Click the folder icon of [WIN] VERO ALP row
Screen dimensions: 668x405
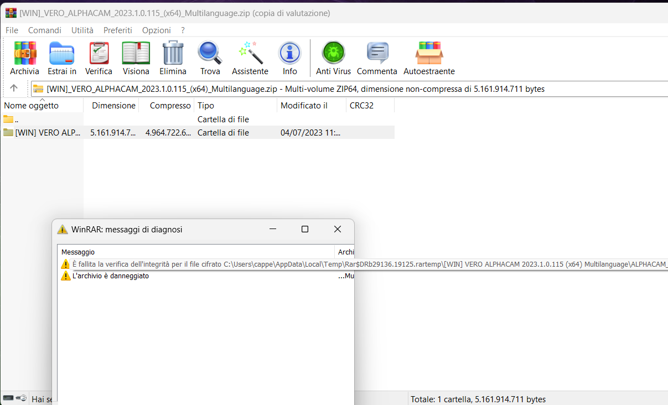click(x=8, y=132)
